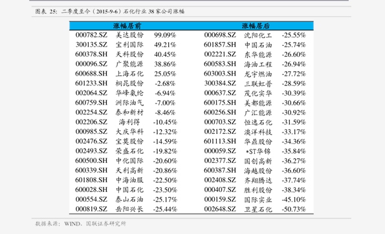Select the 大庆华科 cell

[129, 132]
